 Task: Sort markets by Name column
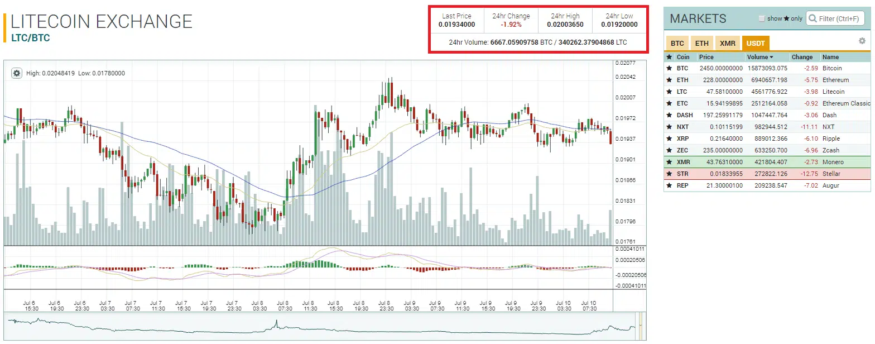(x=830, y=57)
